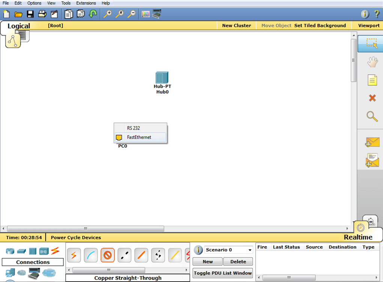Click the Add Simple PDU envelope icon
The width and height of the screenshot is (383, 282).
(372, 142)
